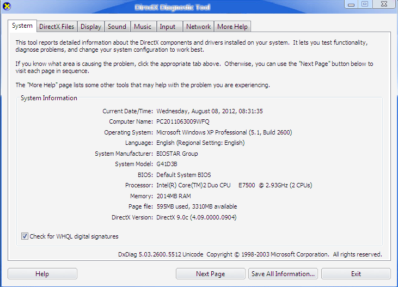
Task: Click the DirectX icon in title bar
Action: [x=7, y=6]
